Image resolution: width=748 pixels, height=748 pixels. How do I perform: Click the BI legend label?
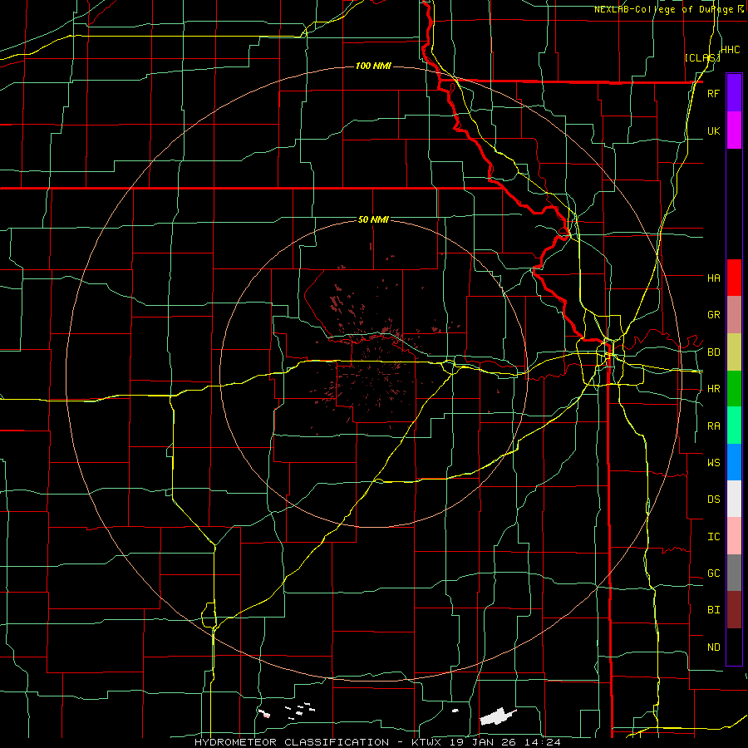point(713,610)
